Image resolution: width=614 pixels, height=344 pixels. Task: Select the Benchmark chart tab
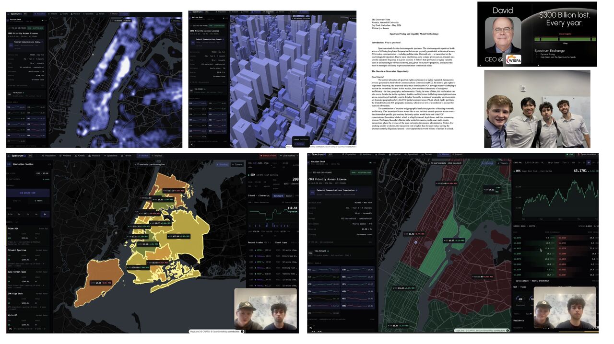click(278, 196)
